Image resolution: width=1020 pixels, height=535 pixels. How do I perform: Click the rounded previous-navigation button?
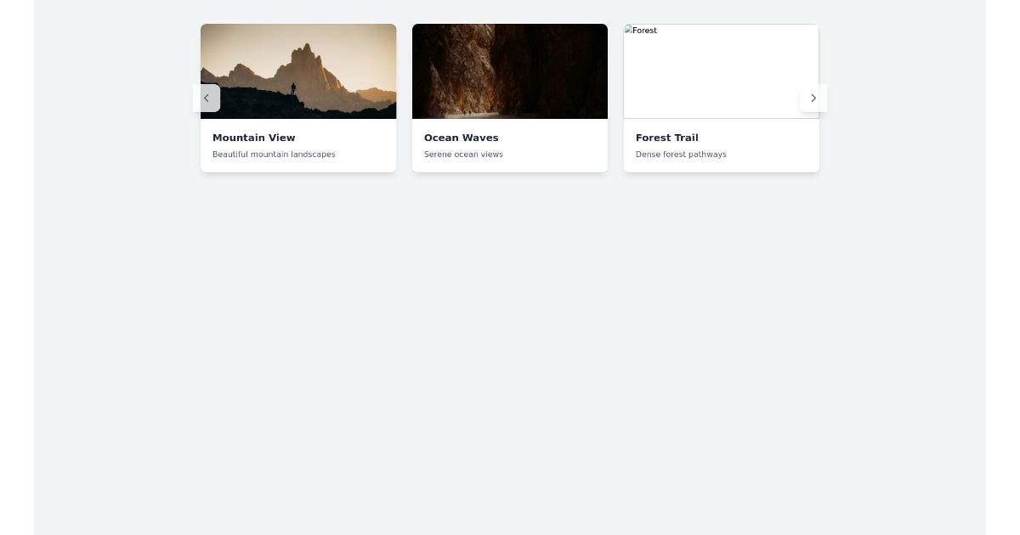[x=207, y=98]
